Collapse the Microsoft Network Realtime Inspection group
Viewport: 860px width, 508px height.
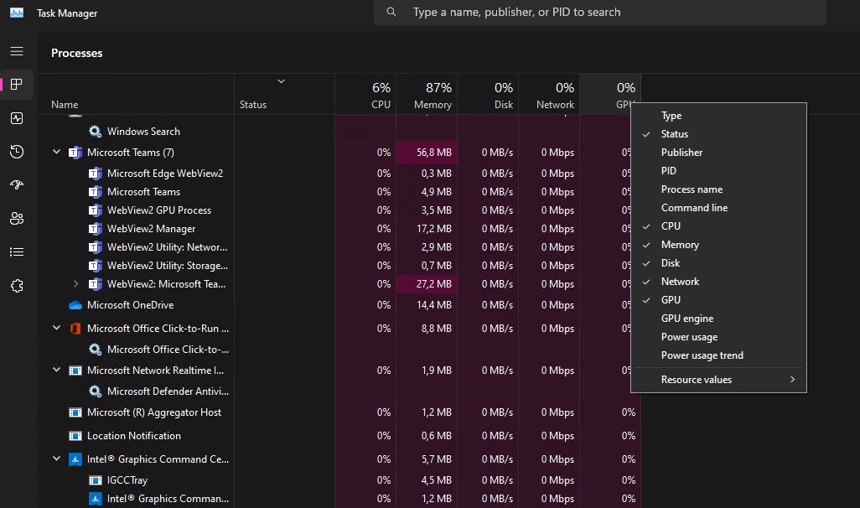click(x=56, y=371)
